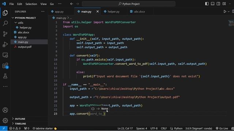This screenshot has height=131, width=234.
Task: Open the Manage settings gear
Action: 5,120
